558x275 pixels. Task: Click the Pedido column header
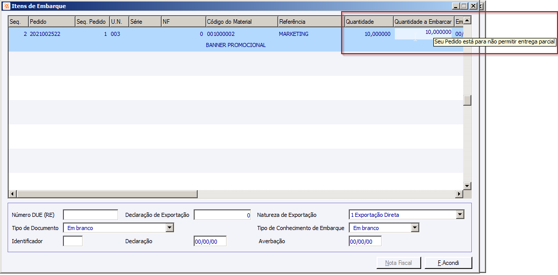(x=52, y=22)
